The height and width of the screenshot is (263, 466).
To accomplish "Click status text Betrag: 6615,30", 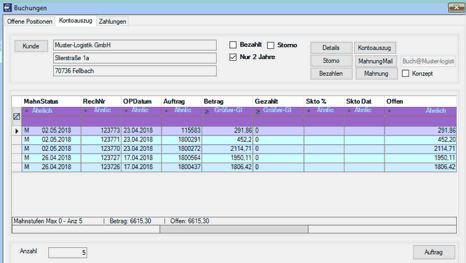I will click(130, 221).
